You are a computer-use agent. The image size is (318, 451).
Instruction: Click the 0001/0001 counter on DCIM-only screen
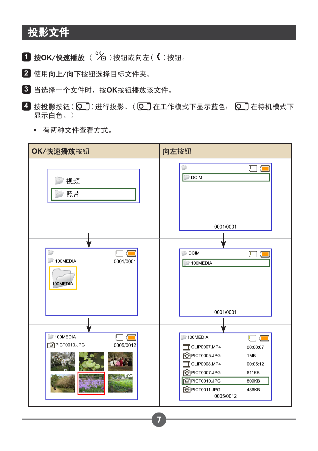[x=225, y=227]
